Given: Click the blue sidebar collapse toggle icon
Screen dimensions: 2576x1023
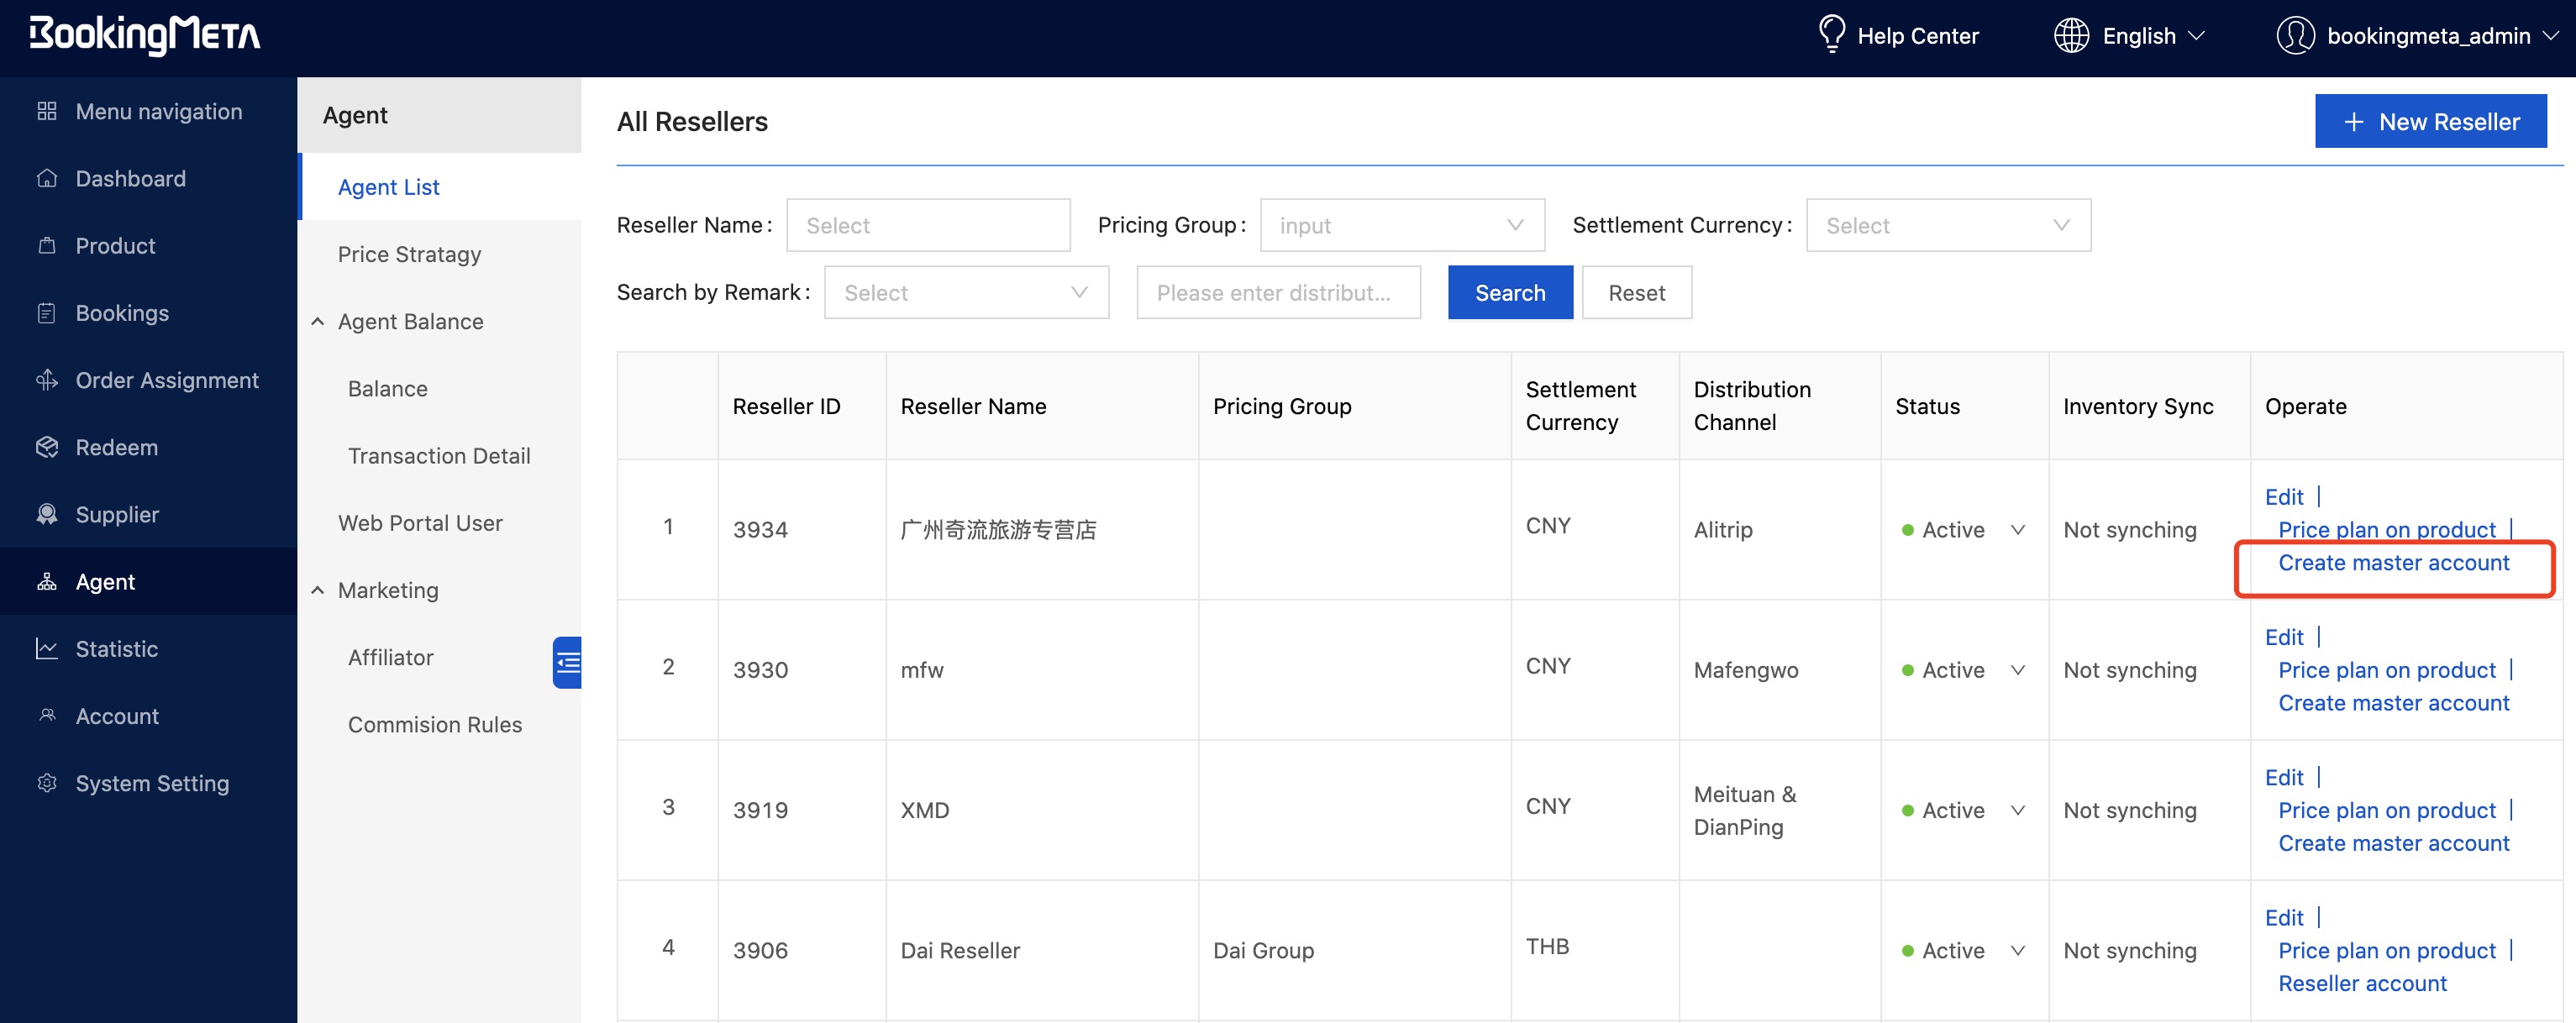Looking at the screenshot, I should pos(567,662).
